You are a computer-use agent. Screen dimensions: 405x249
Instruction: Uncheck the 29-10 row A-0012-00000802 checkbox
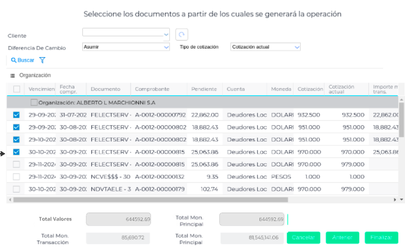(x=16, y=140)
